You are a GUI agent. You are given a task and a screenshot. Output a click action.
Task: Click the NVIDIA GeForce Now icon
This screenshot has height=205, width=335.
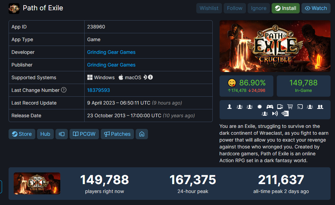click(x=285, y=113)
